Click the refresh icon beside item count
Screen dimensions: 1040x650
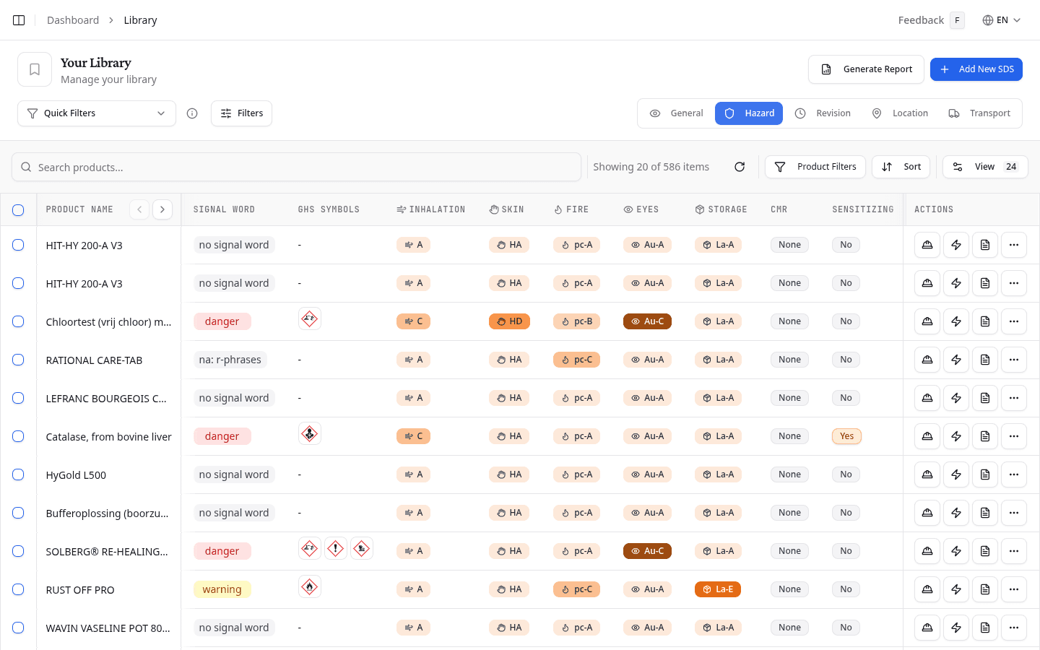pyautogui.click(x=740, y=167)
